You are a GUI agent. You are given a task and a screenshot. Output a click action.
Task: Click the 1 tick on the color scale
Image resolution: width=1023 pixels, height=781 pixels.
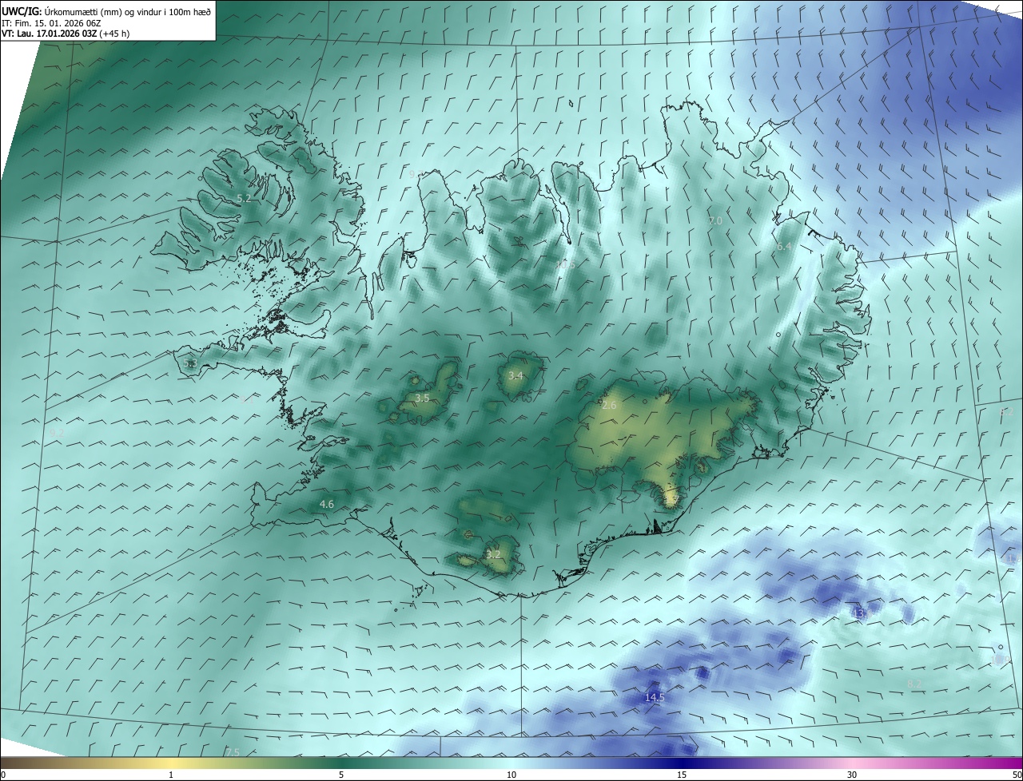click(x=171, y=775)
